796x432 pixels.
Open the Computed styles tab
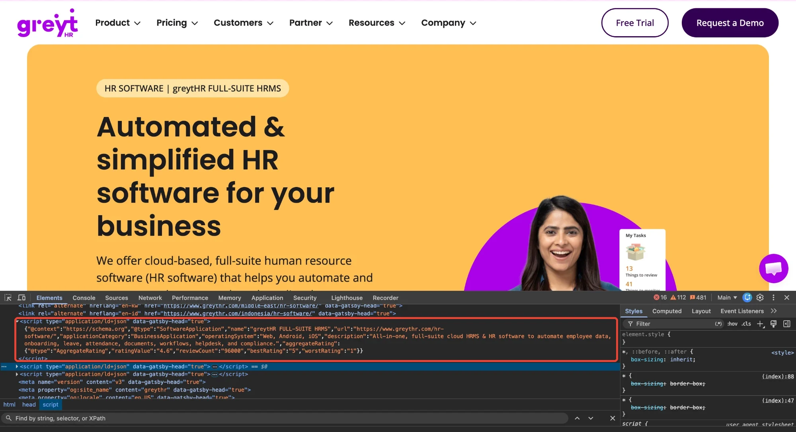667,311
